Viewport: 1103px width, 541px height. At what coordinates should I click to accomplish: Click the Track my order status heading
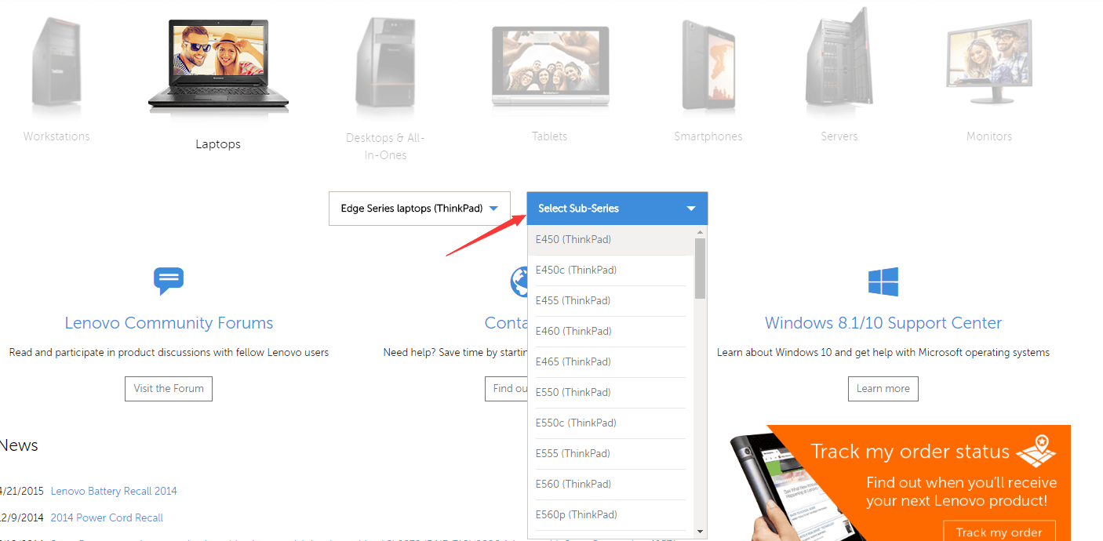(910, 452)
